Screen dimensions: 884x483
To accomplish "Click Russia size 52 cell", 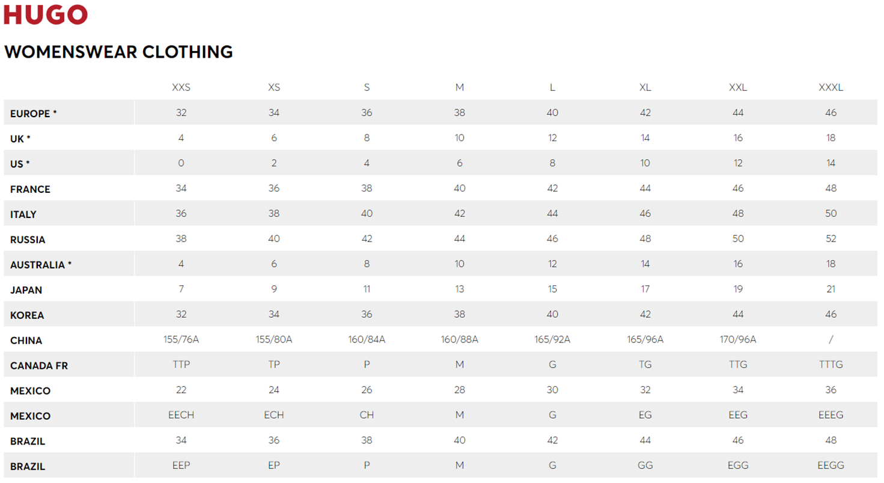I will (831, 238).
